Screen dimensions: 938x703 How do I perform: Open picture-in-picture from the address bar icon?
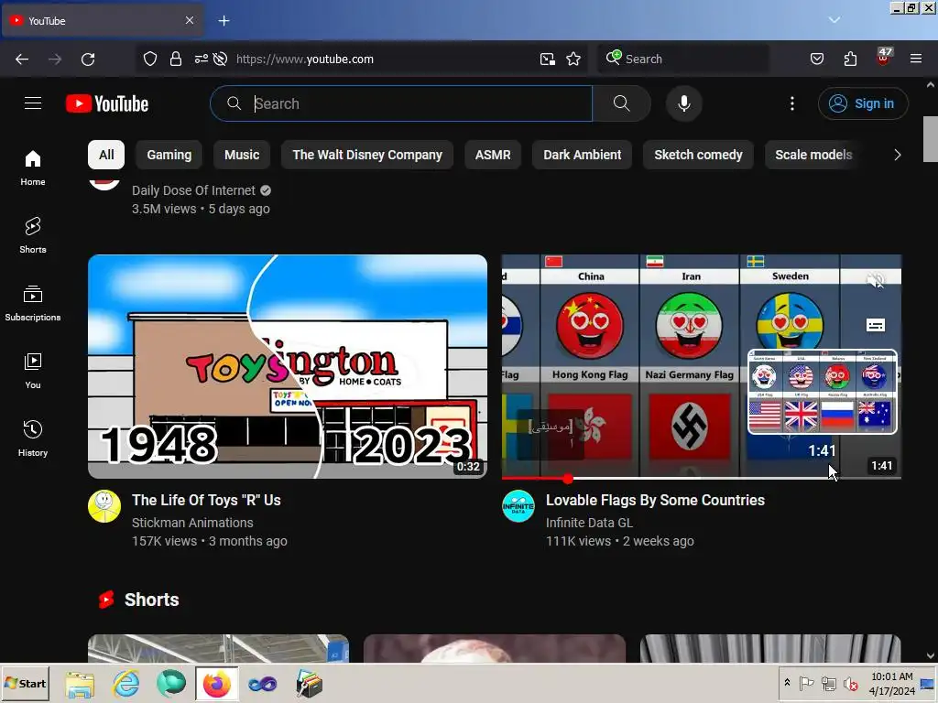click(548, 59)
